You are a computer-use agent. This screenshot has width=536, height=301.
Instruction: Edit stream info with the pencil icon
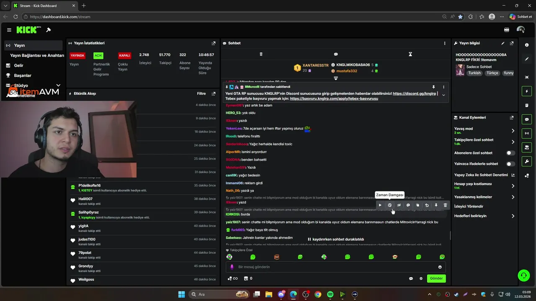[503, 43]
